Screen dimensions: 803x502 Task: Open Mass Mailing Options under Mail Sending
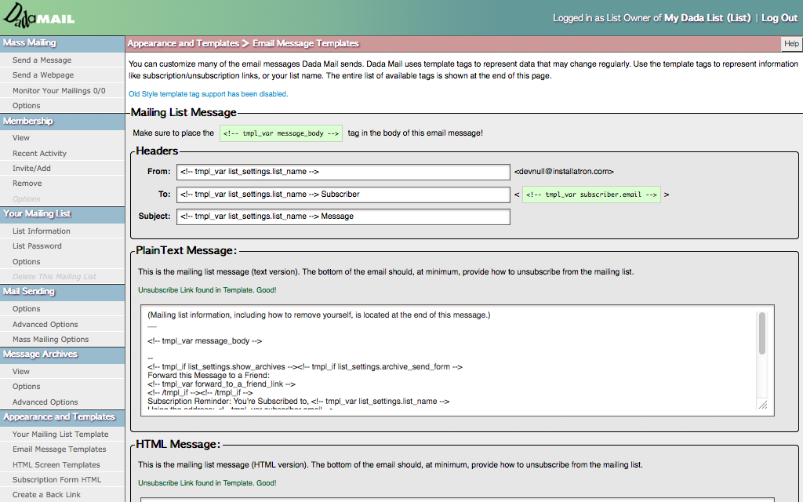[x=50, y=340]
